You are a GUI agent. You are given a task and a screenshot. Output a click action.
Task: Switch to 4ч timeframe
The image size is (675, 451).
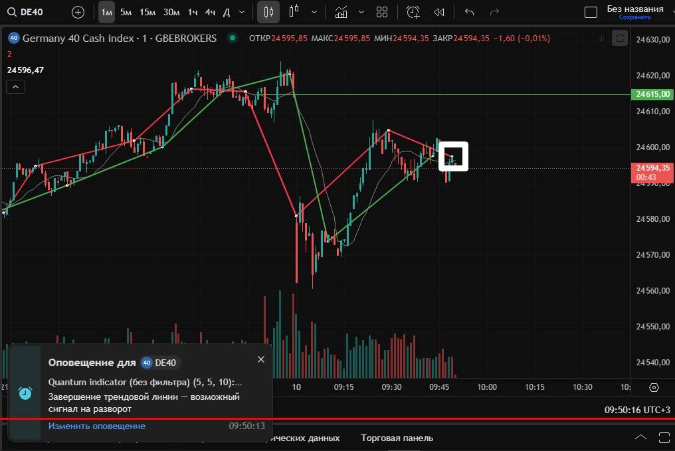coord(210,12)
